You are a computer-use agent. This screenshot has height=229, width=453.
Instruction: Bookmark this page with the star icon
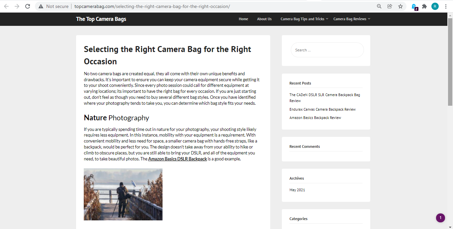(x=400, y=6)
